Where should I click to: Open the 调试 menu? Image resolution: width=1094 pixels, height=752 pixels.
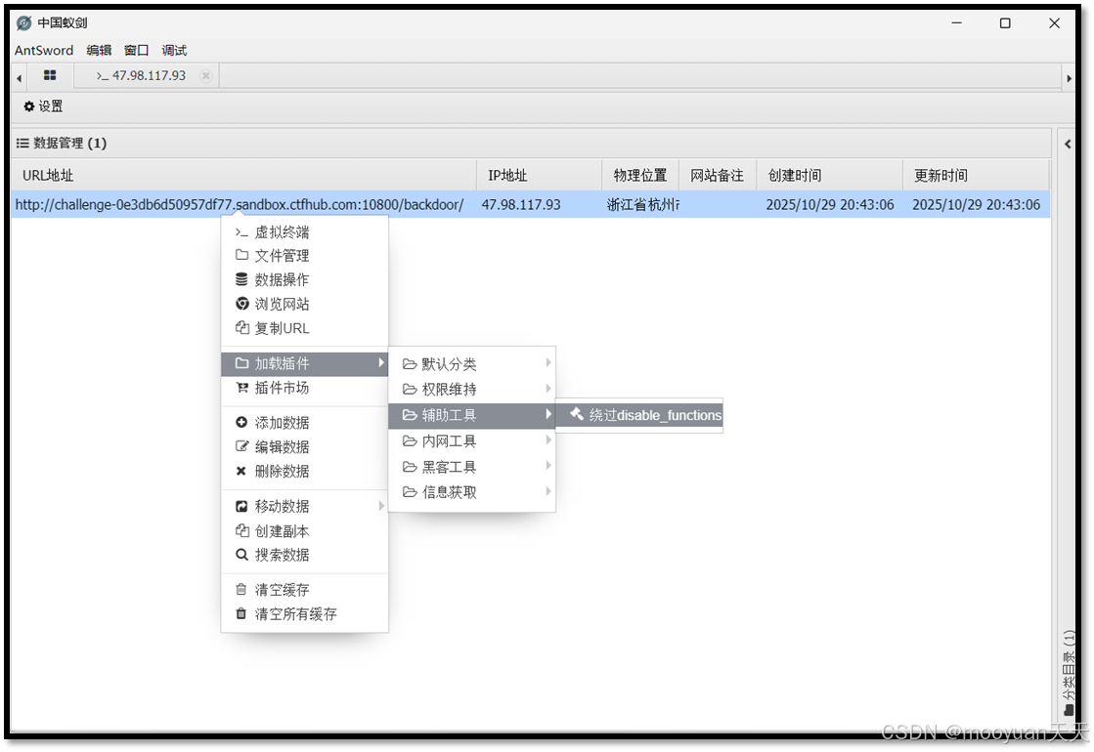(x=174, y=50)
